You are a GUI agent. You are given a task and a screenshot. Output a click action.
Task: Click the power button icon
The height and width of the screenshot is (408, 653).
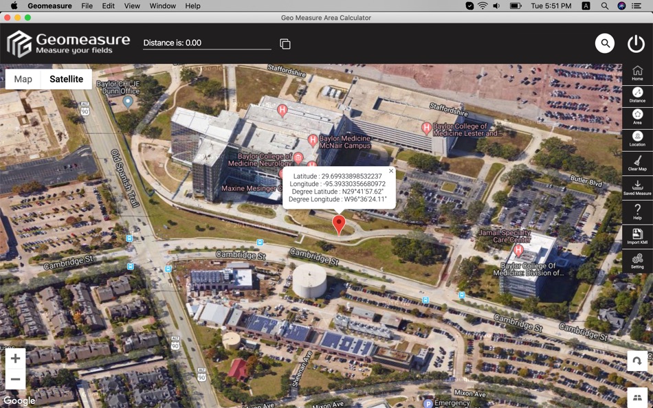point(636,43)
